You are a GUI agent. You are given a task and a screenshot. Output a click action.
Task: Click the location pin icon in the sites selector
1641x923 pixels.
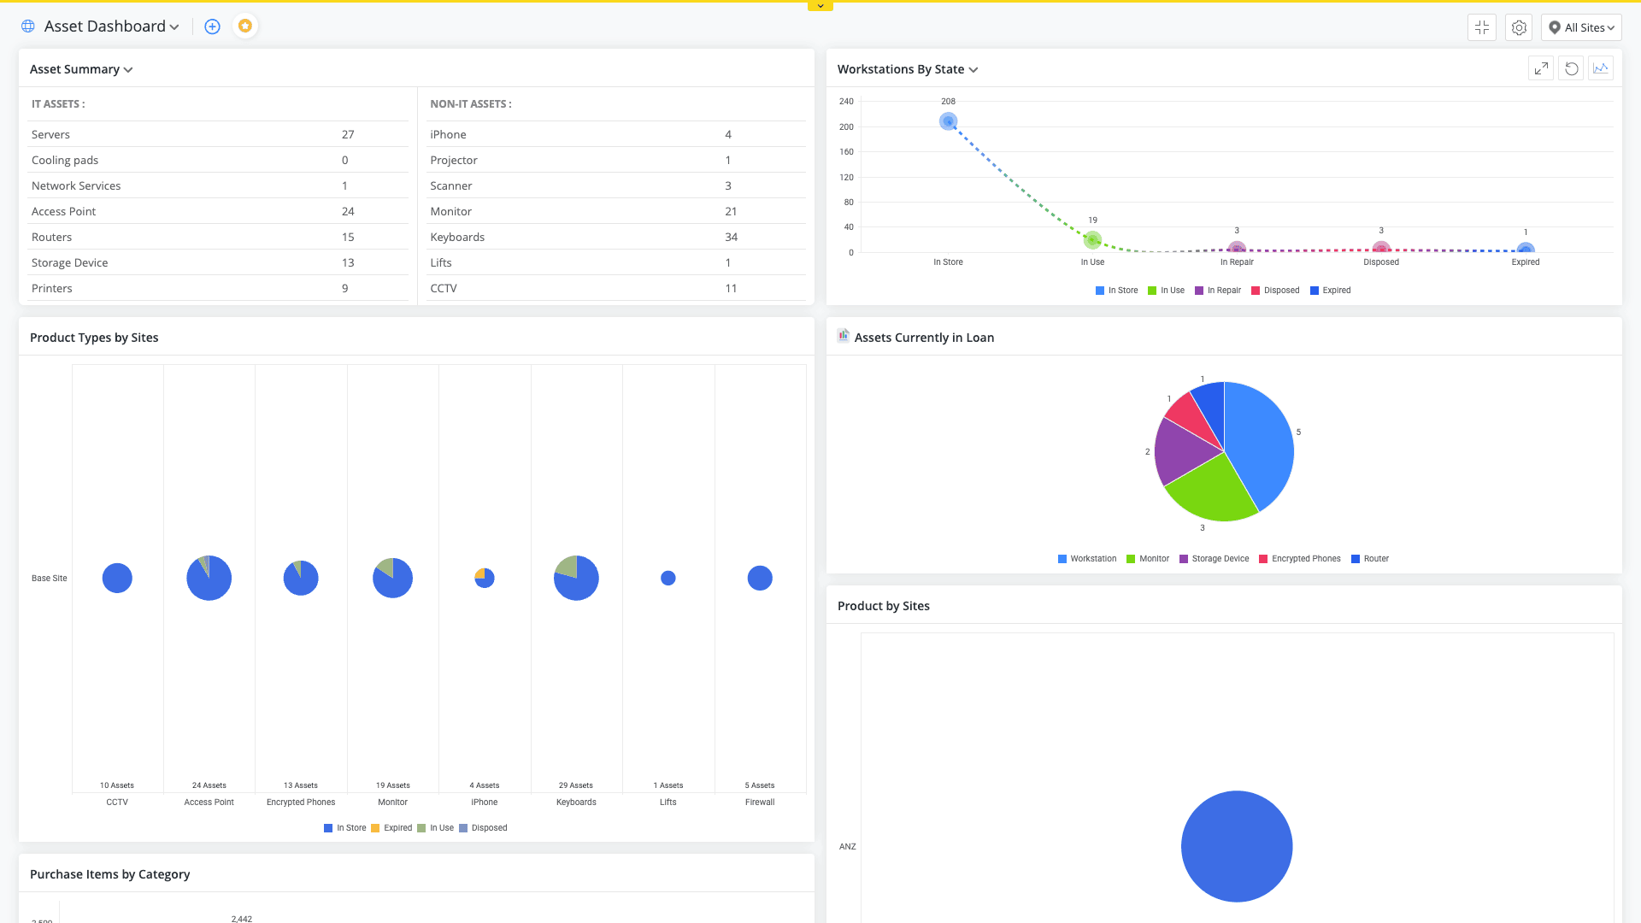click(1554, 26)
